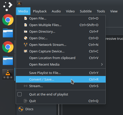The image size is (123, 115).
Task: Click the Open File play-document icon
Action: (x=26, y=18)
